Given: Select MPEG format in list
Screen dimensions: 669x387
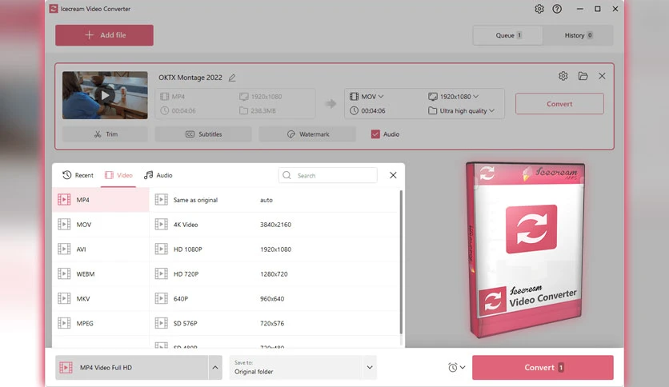Looking at the screenshot, I should [x=101, y=324].
